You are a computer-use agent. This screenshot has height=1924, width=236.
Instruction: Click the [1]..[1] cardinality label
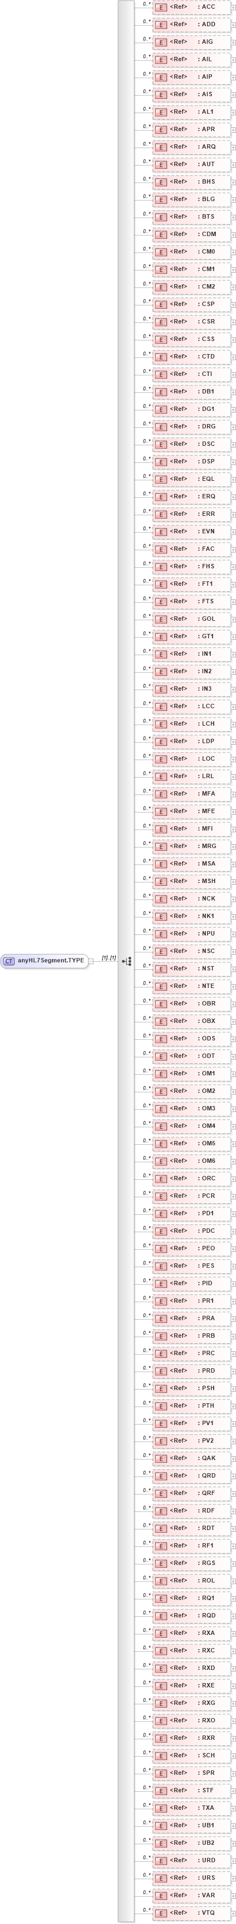click(108, 957)
